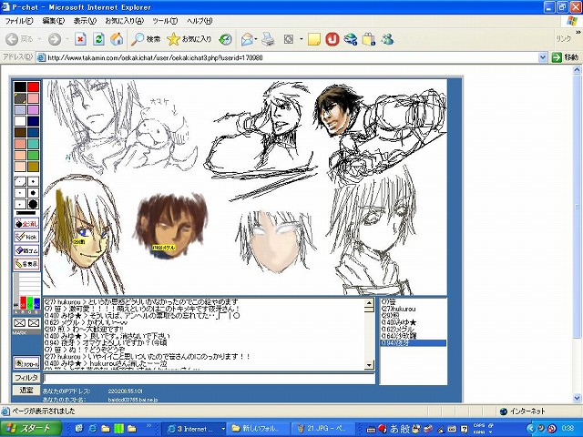Click the IME 般 conversion mode icon
The height and width of the screenshot is (437, 583).
coord(404,429)
